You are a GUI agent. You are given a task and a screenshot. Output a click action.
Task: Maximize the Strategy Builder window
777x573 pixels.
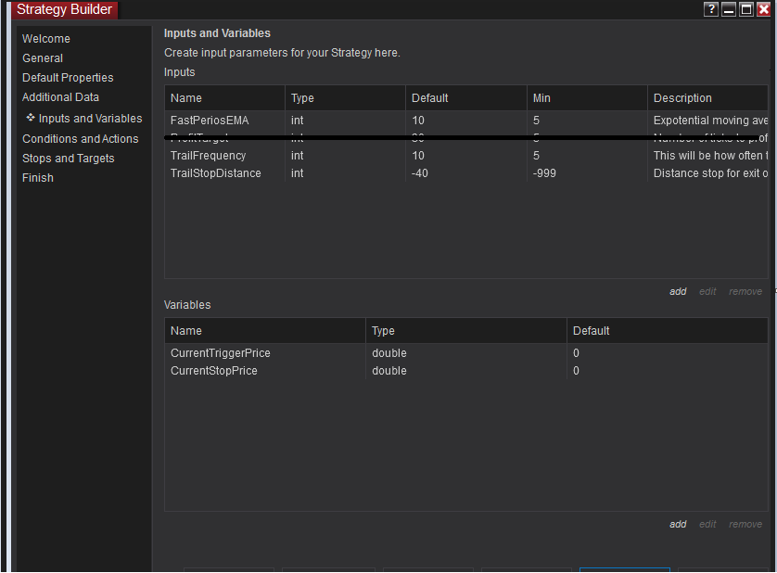coord(746,9)
